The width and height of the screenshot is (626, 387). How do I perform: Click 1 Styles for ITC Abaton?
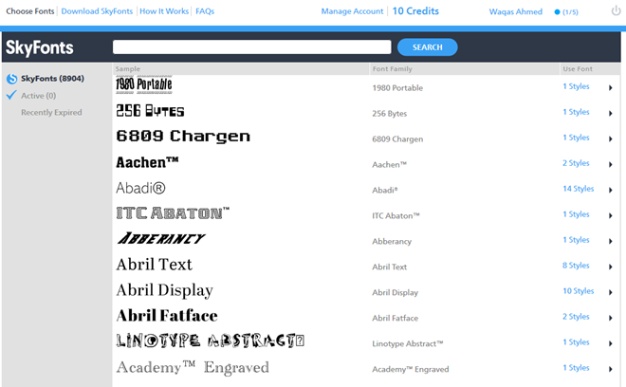tap(576, 214)
